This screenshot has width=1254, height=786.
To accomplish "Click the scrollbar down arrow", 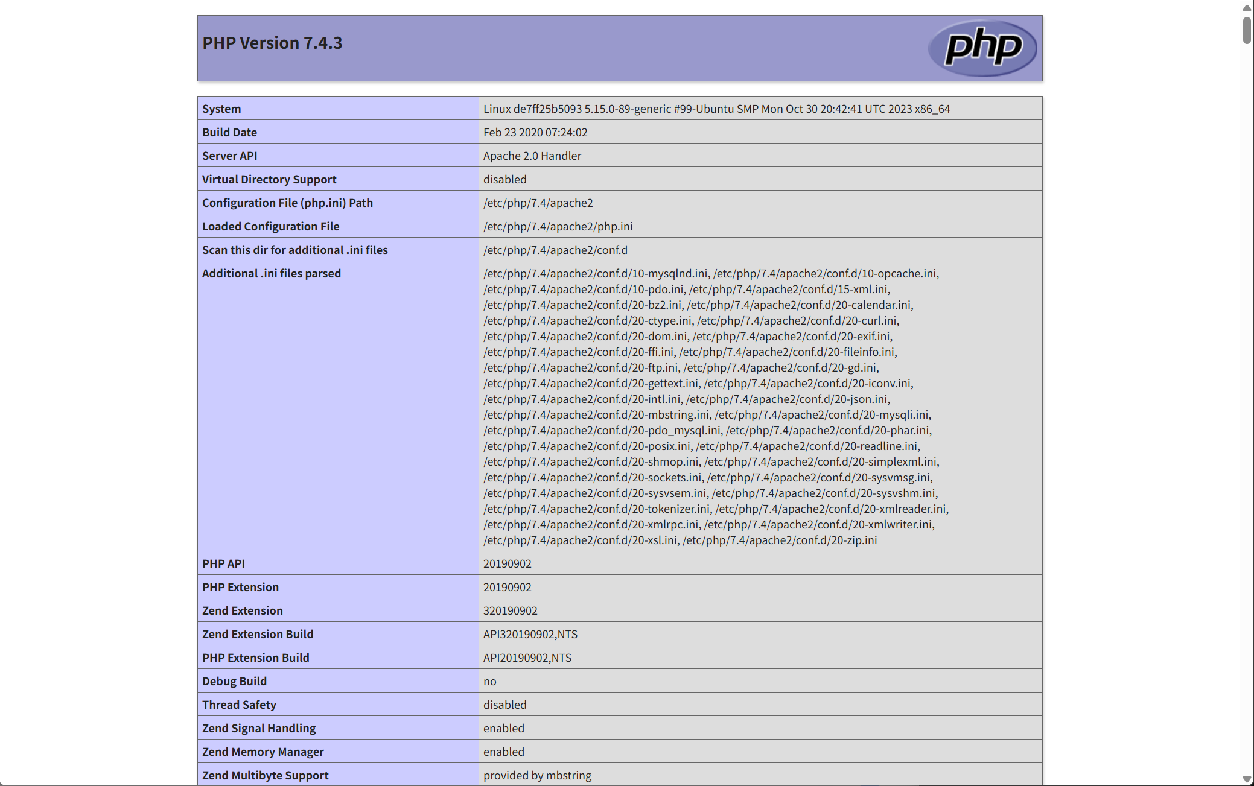I will coord(1247,779).
